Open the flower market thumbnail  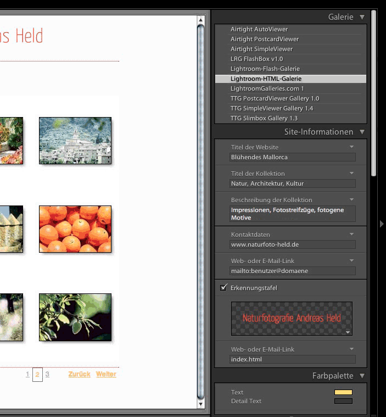pyautogui.click(x=11, y=141)
